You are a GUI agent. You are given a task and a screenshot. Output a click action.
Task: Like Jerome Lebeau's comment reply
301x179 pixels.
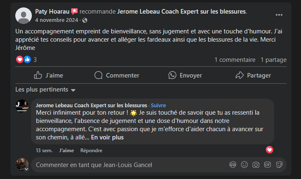point(66,151)
